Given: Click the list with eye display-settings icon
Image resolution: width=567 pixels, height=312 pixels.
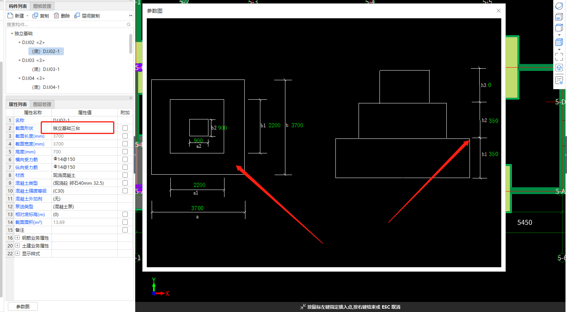Looking at the screenshot, I should 559,80.
